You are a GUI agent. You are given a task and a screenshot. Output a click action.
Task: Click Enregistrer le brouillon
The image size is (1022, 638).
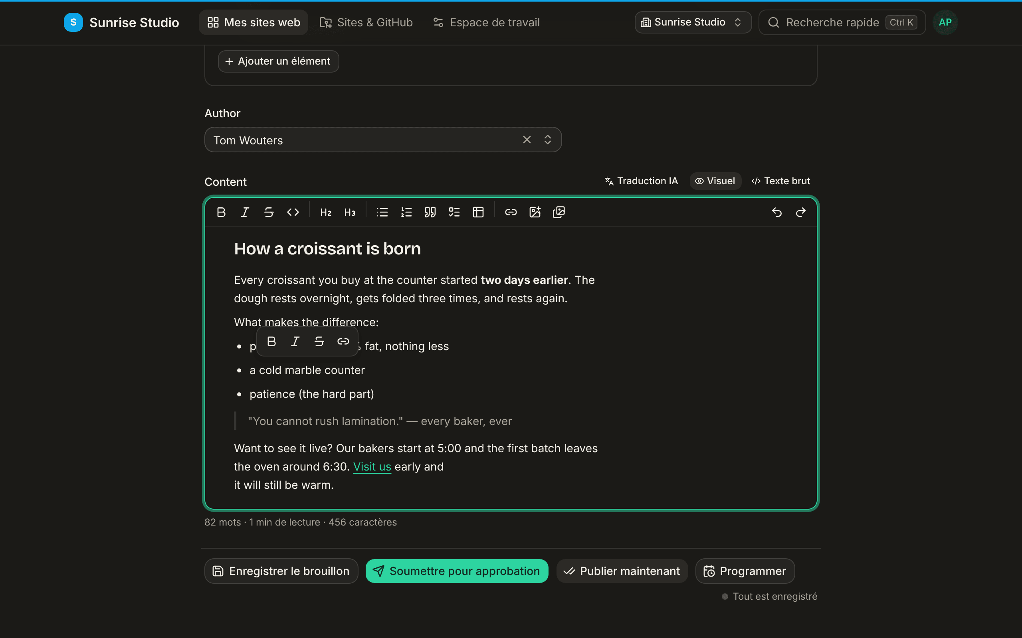pyautogui.click(x=281, y=571)
